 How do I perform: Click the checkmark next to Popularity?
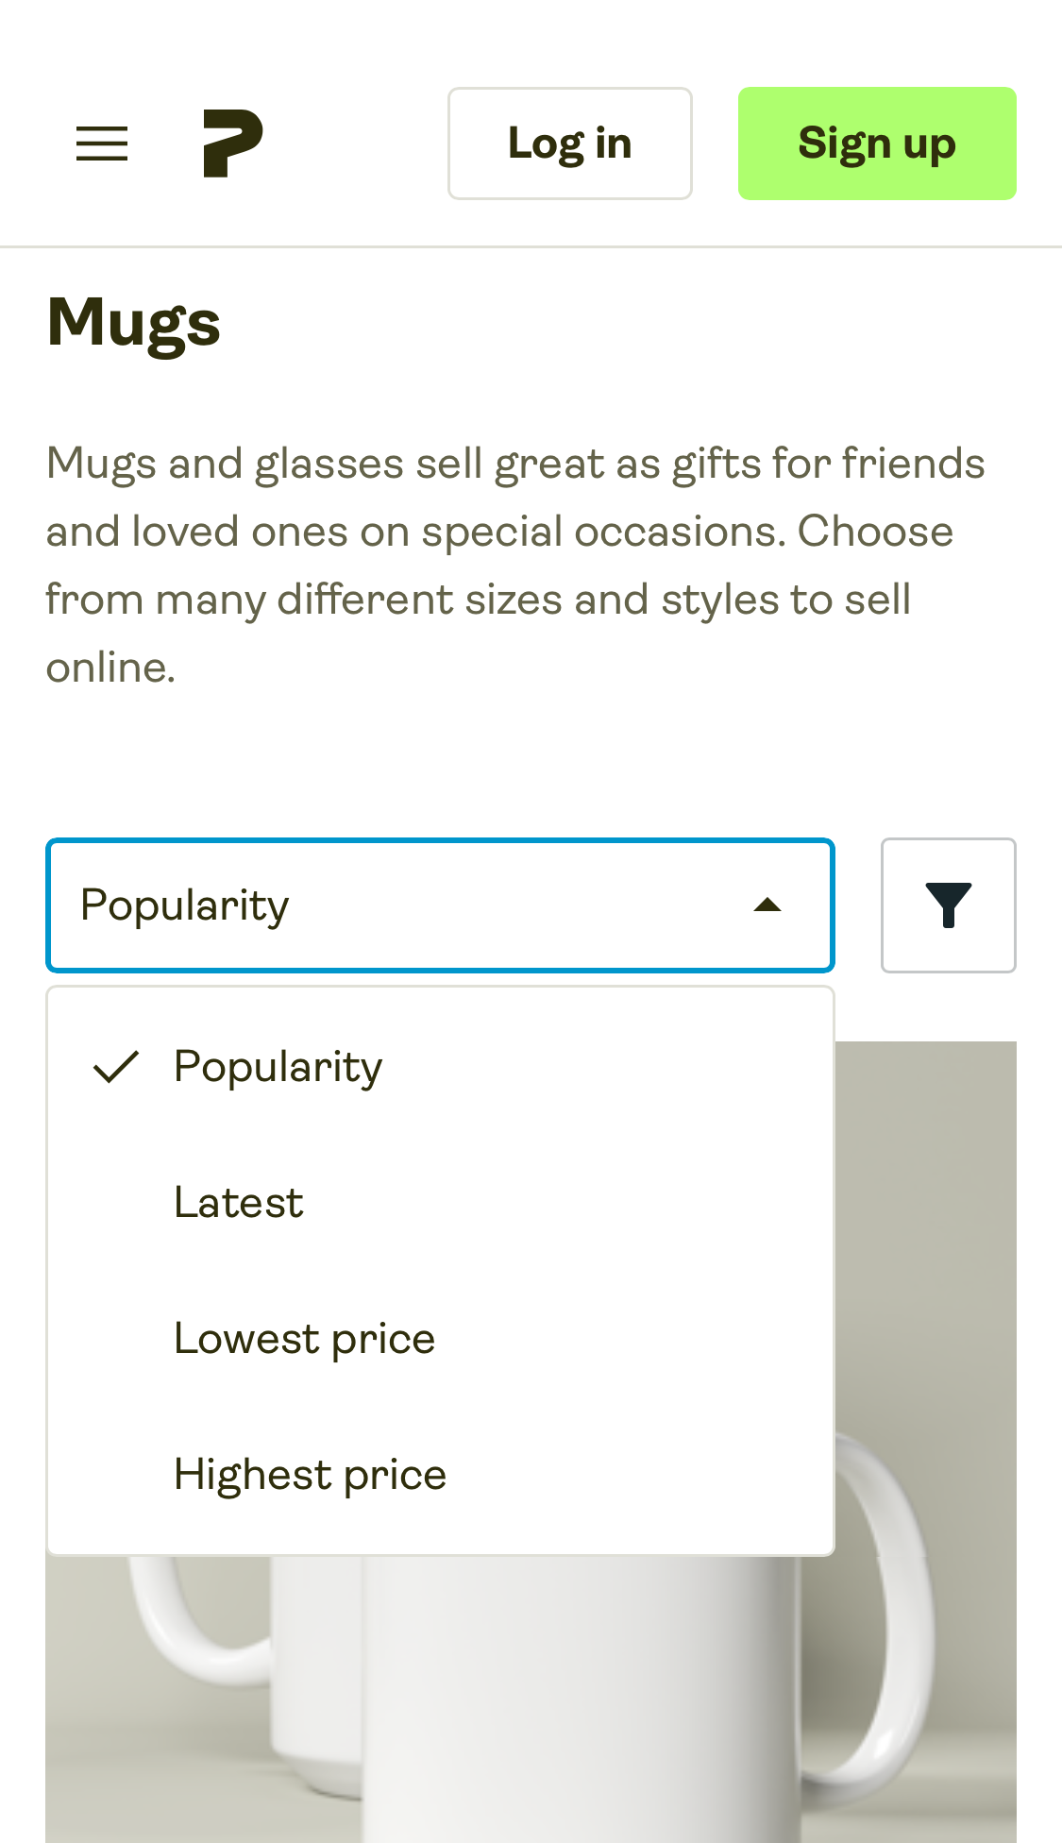(x=116, y=1065)
